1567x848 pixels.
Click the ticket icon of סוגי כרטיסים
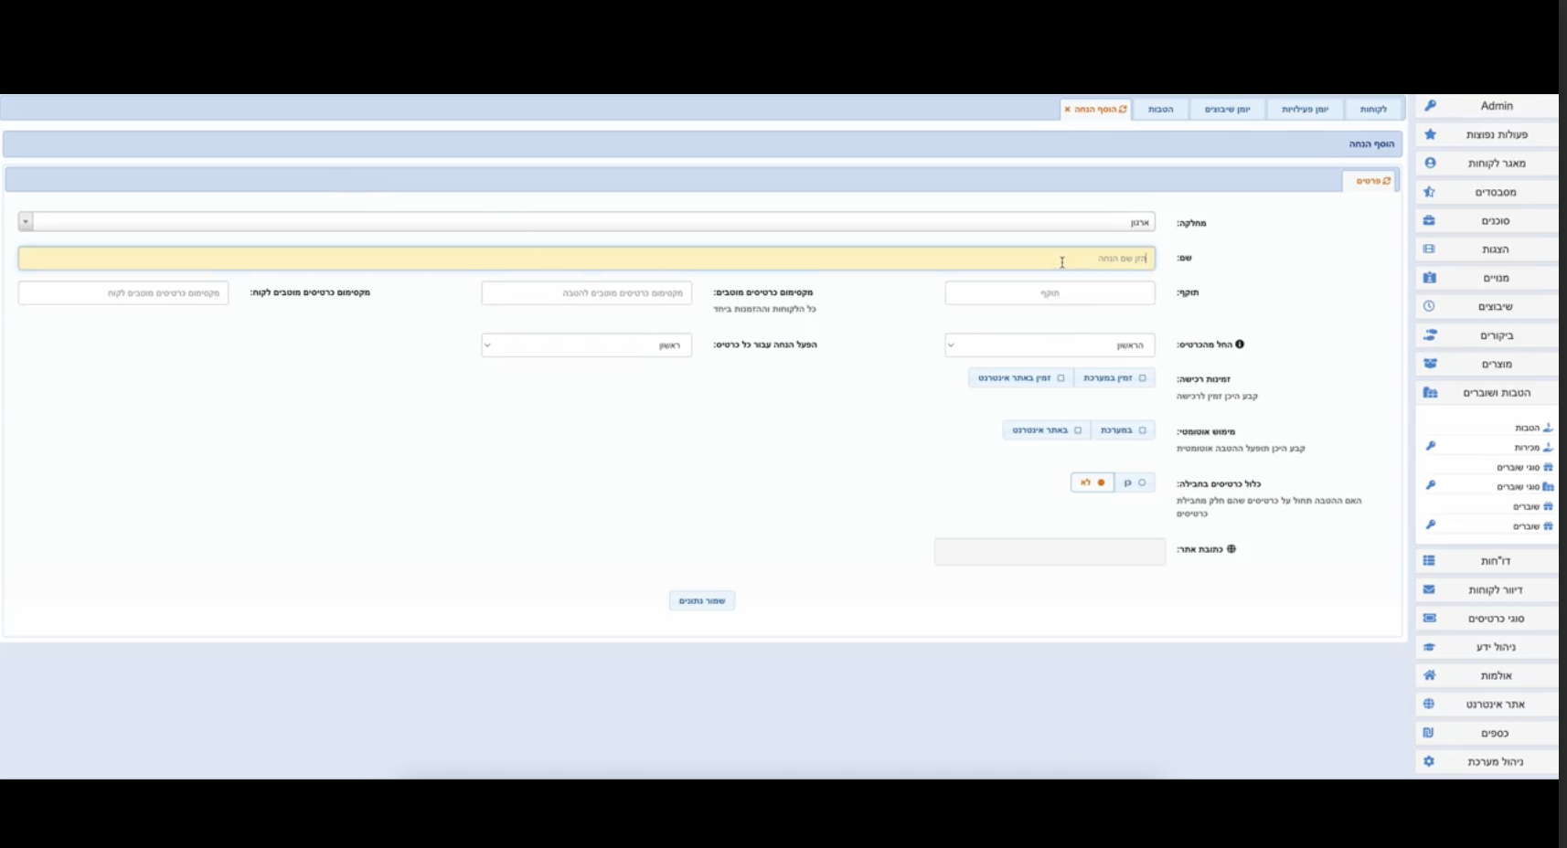(x=1429, y=619)
